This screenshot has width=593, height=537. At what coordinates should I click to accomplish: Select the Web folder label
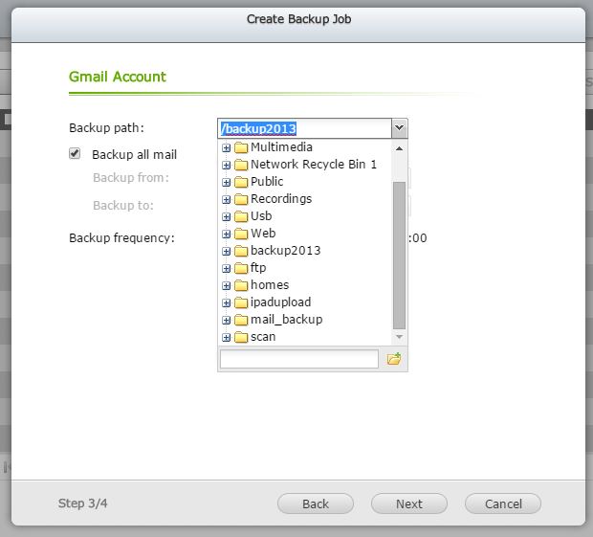tap(263, 234)
